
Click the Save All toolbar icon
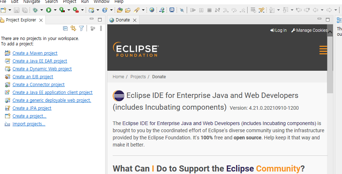25,10
